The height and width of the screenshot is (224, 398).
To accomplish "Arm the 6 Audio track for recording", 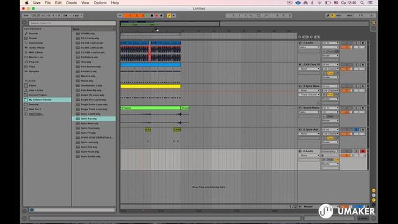I will pos(363,151).
